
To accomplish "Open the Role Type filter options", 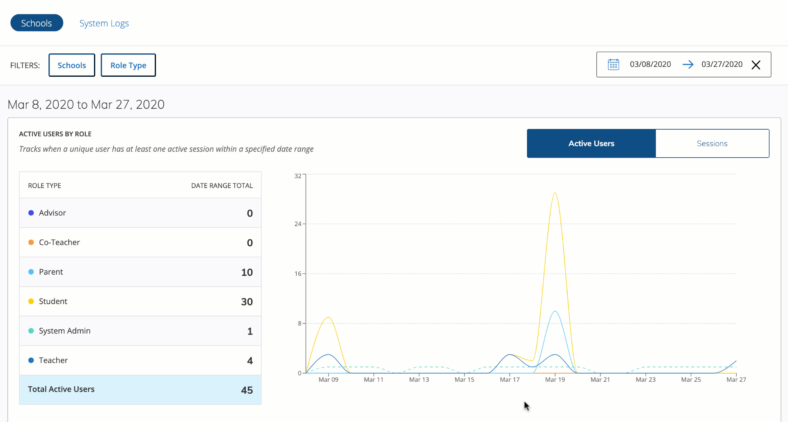I will pyautogui.click(x=128, y=65).
